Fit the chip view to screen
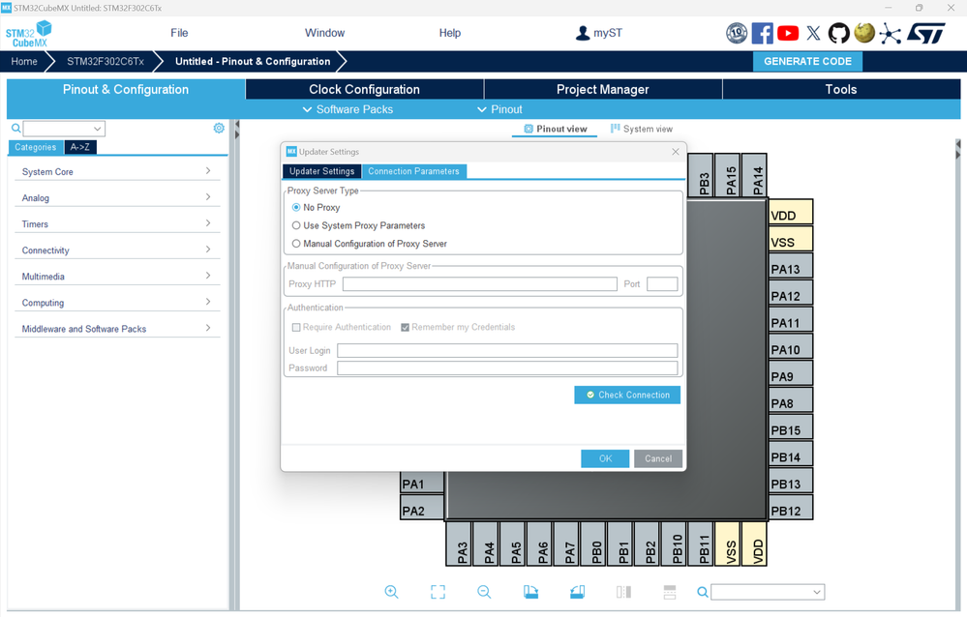Screen dimensions: 967x617 438,592
